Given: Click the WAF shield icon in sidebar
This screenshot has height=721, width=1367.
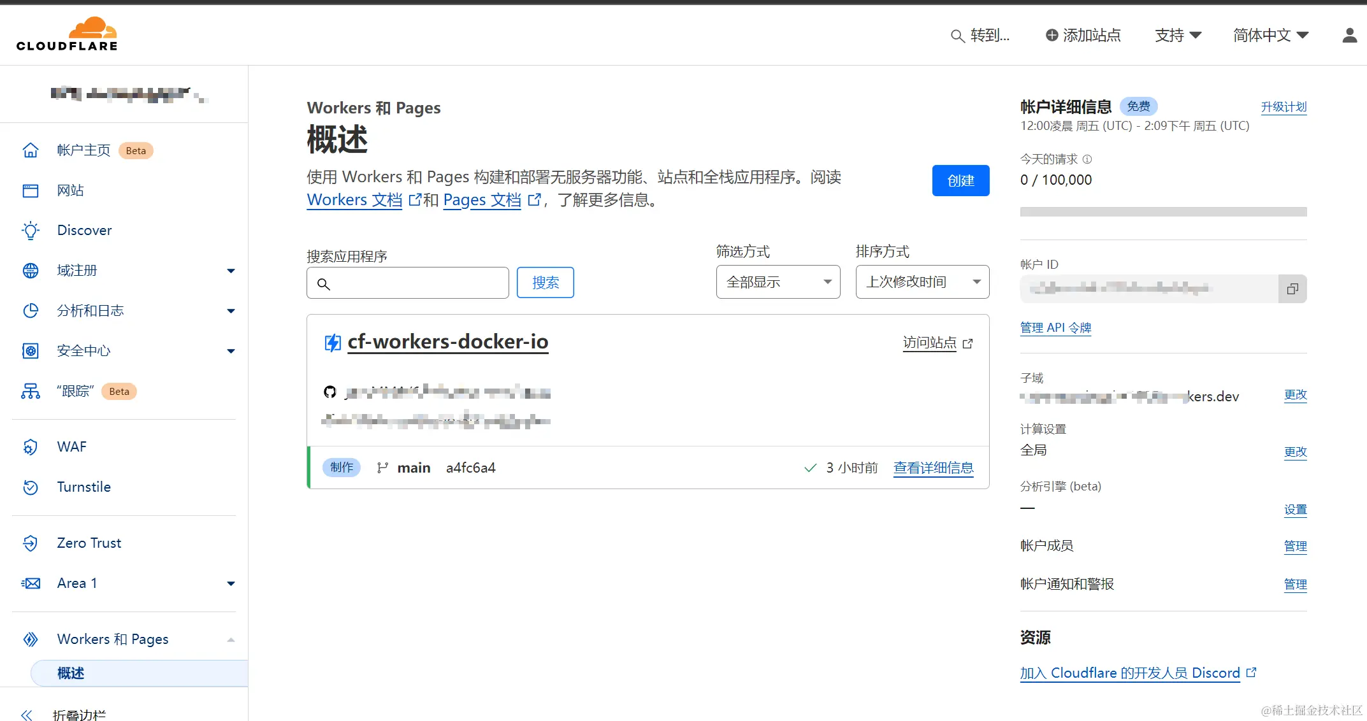Looking at the screenshot, I should 31,447.
